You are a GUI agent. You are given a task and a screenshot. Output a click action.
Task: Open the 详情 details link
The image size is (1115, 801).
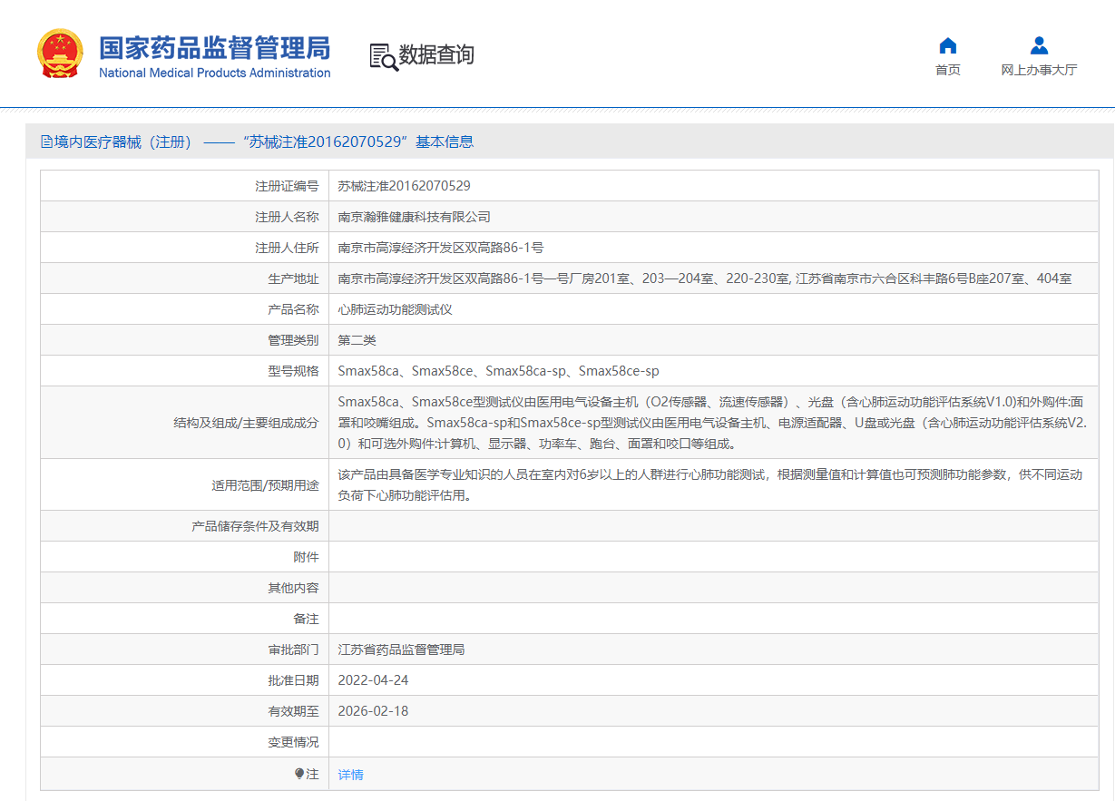(x=351, y=775)
